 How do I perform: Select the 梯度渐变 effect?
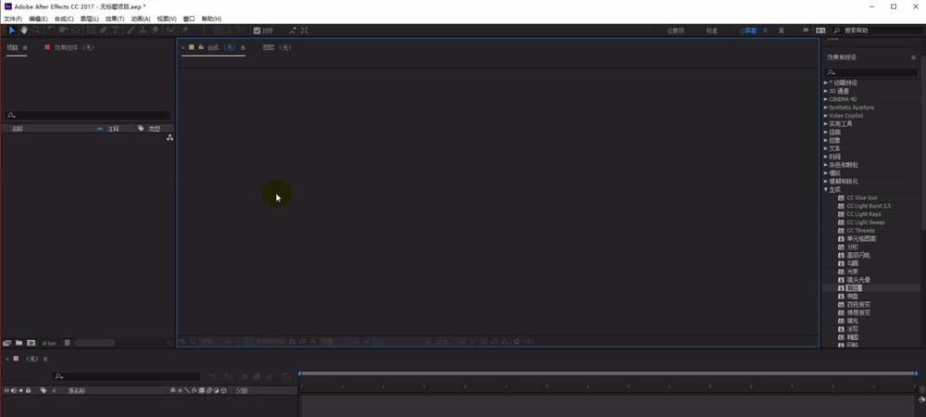[858, 312]
